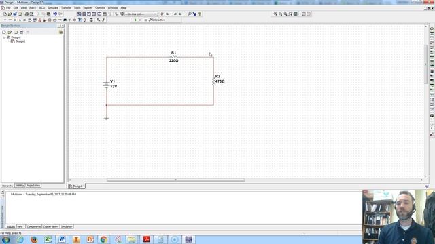Close the Design Toolbox panel
The height and width of the screenshot is (244, 435).
tap(63, 26)
